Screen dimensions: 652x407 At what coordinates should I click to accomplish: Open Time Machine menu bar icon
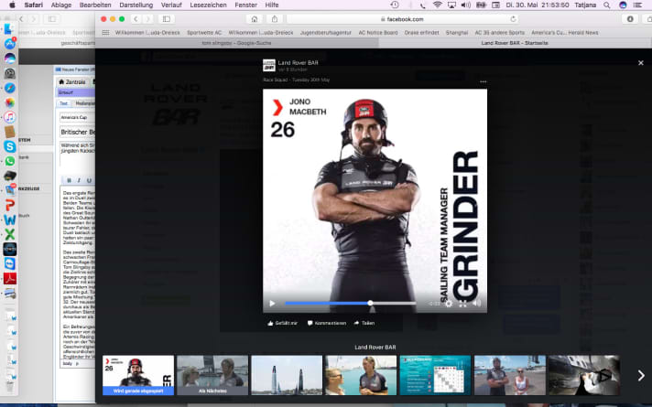point(395,5)
